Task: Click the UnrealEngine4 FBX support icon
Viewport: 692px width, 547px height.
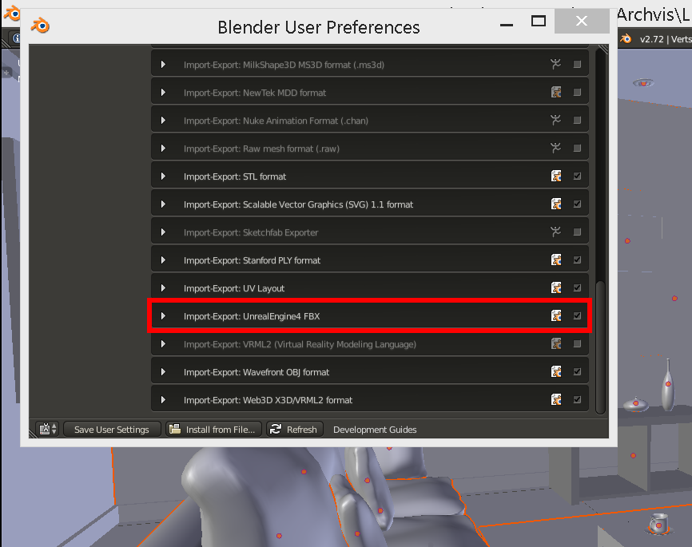Action: pos(556,316)
